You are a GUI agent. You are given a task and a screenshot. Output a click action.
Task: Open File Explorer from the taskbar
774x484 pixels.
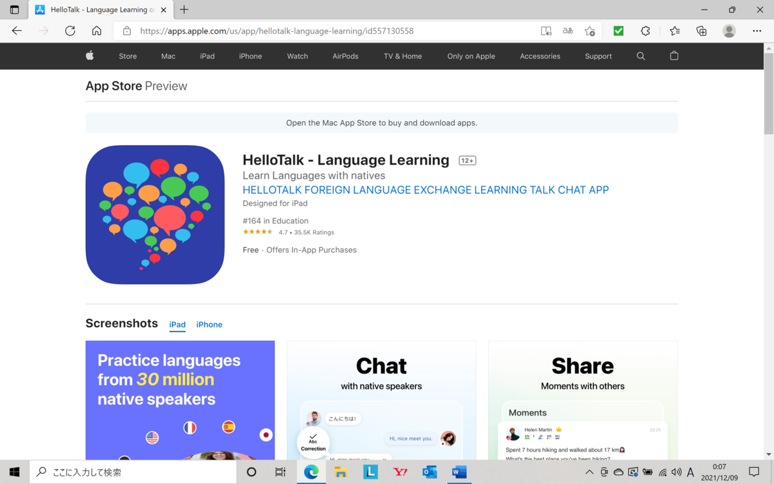pyautogui.click(x=341, y=472)
